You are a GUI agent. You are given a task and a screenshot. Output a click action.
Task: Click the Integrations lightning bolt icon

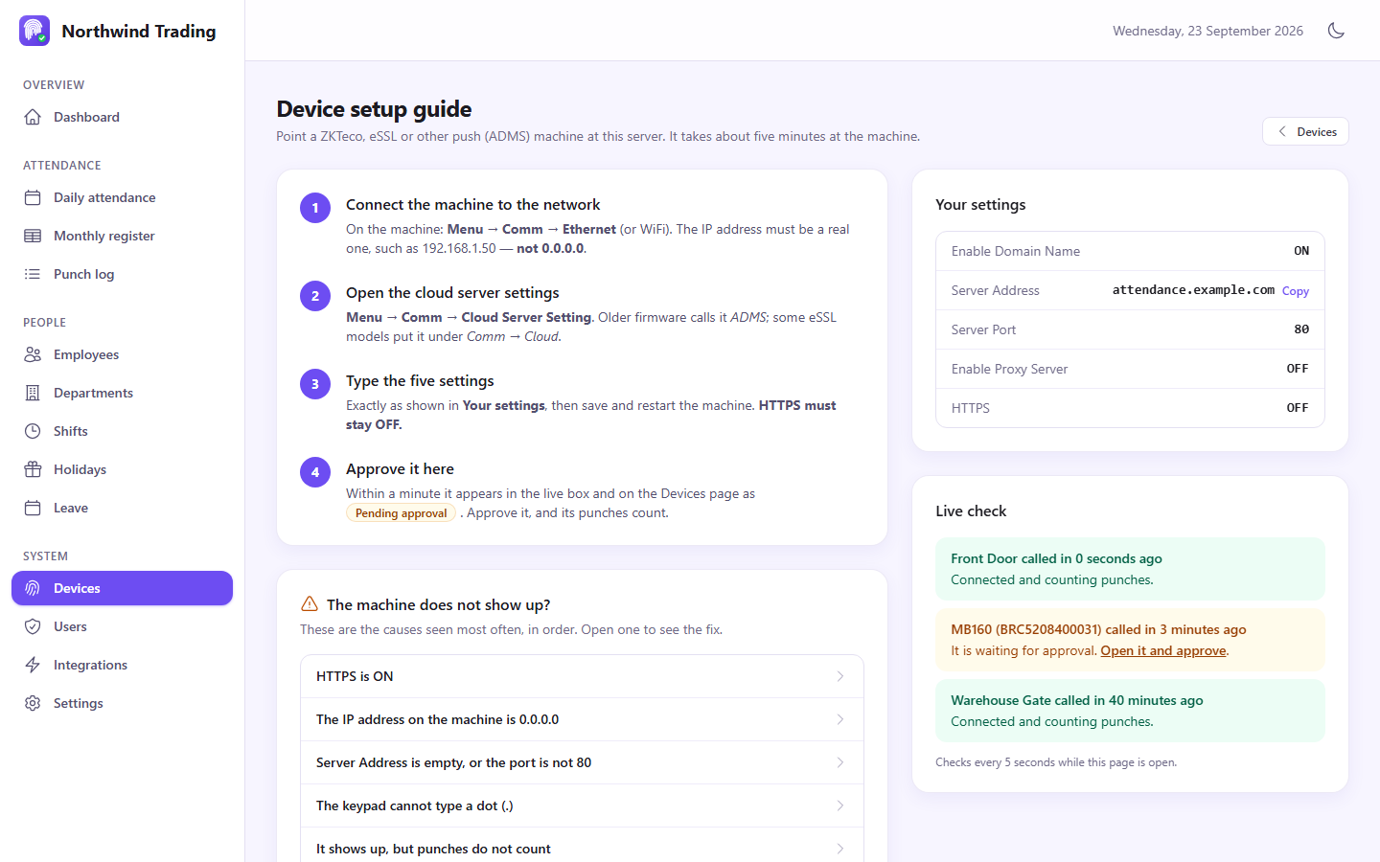pyautogui.click(x=33, y=665)
